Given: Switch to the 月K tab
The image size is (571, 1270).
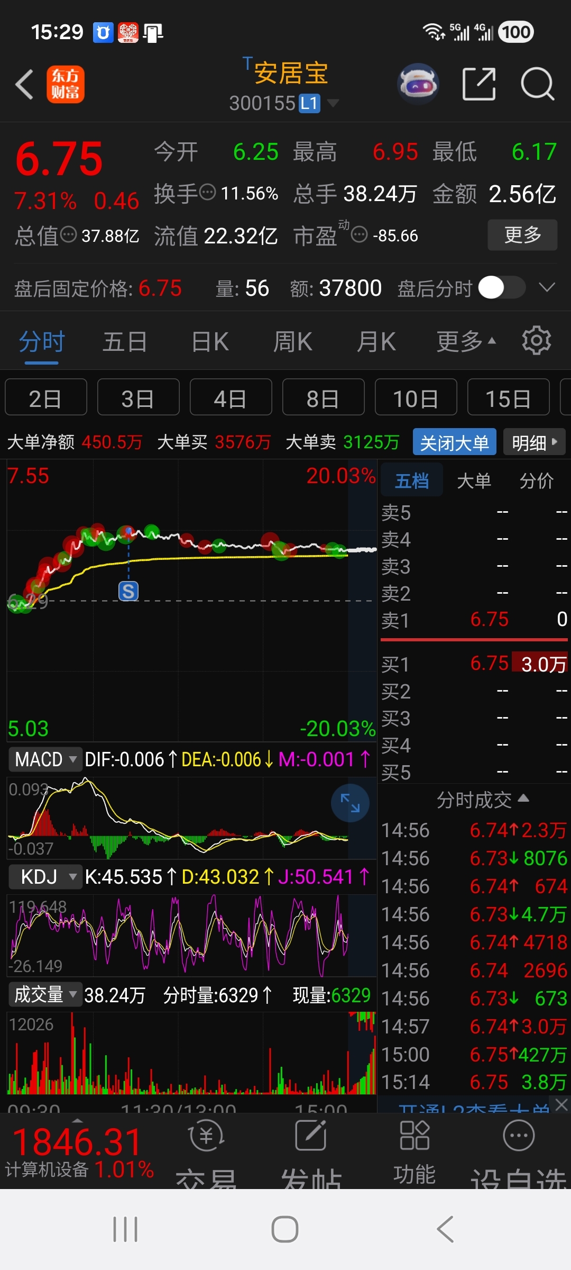Looking at the screenshot, I should tap(376, 341).
